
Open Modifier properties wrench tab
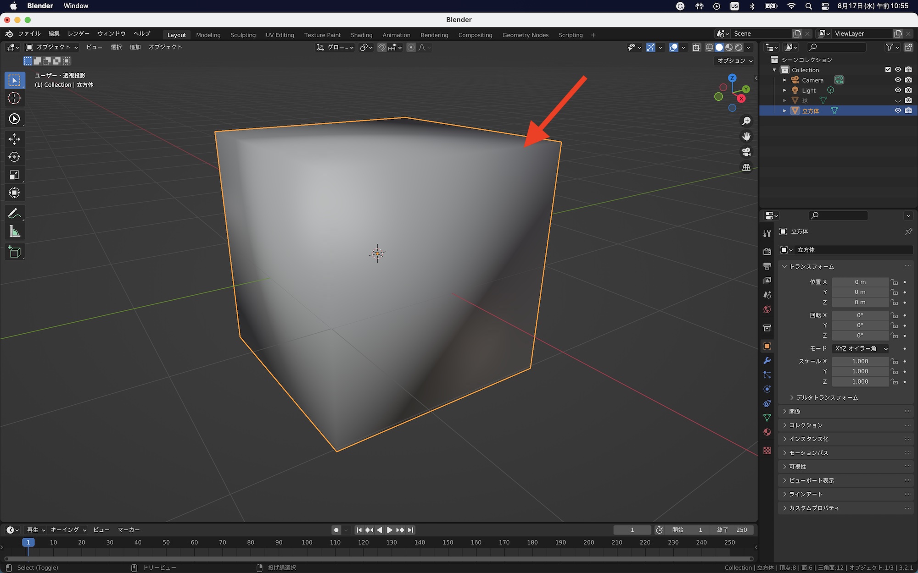pyautogui.click(x=767, y=361)
